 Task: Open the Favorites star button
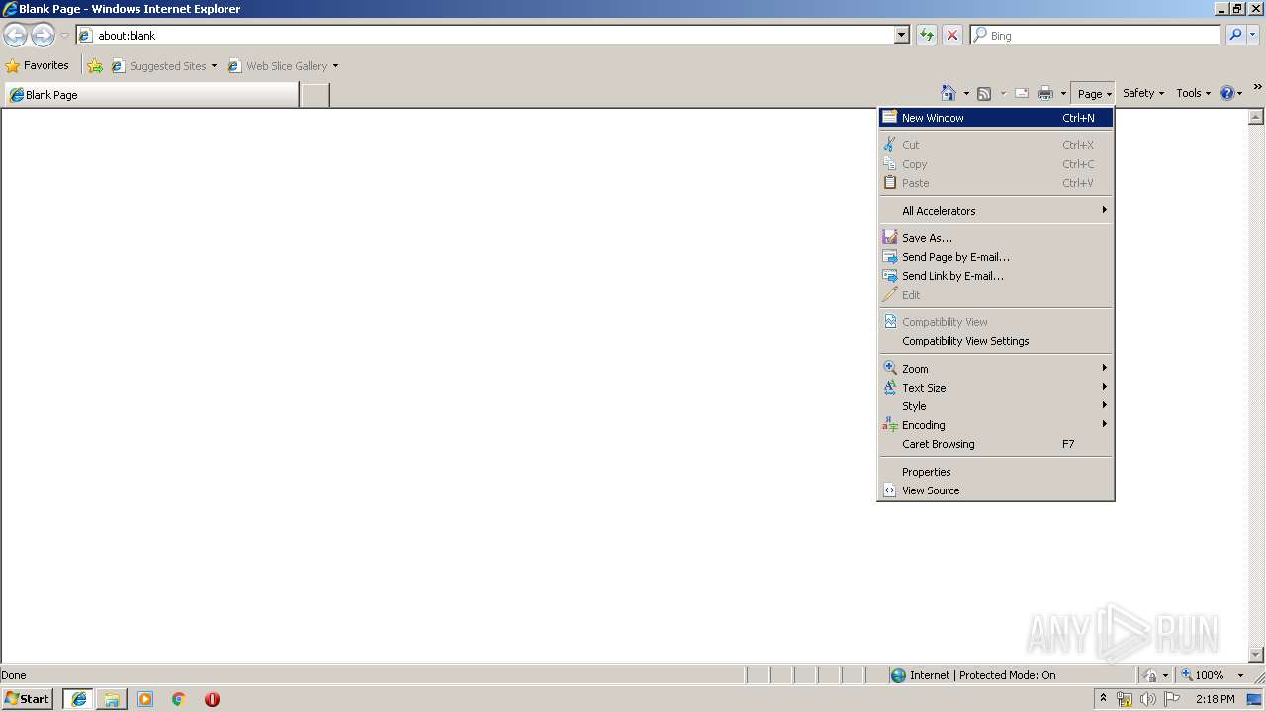click(x=38, y=65)
